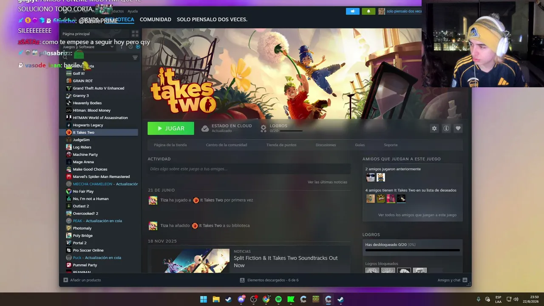This screenshot has width=544, height=306.
Task: Select Golf It! game icon in library
Action: point(69,74)
